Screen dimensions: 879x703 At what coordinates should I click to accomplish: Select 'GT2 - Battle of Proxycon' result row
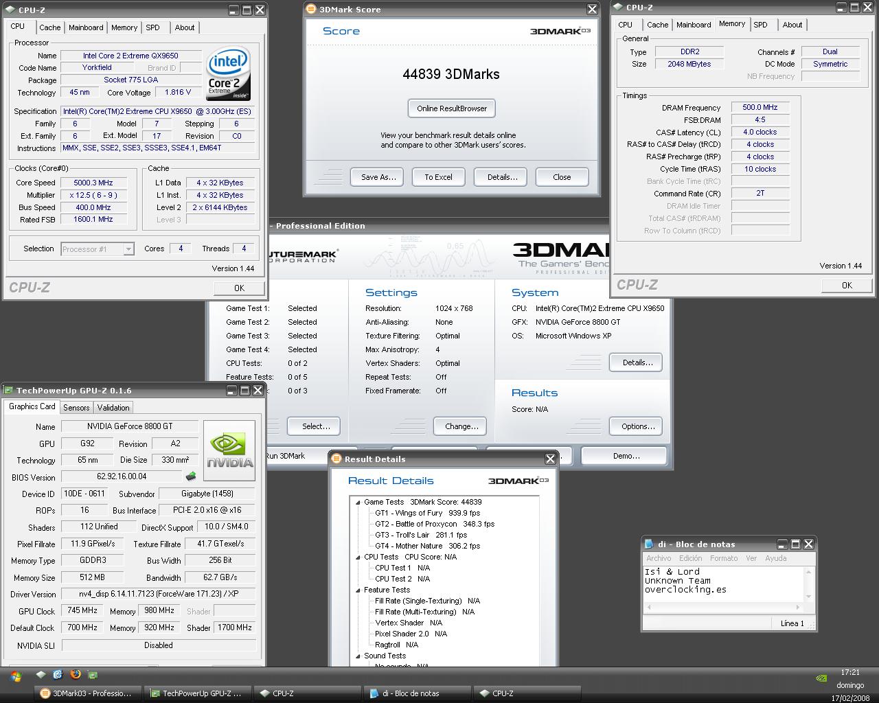click(435, 524)
